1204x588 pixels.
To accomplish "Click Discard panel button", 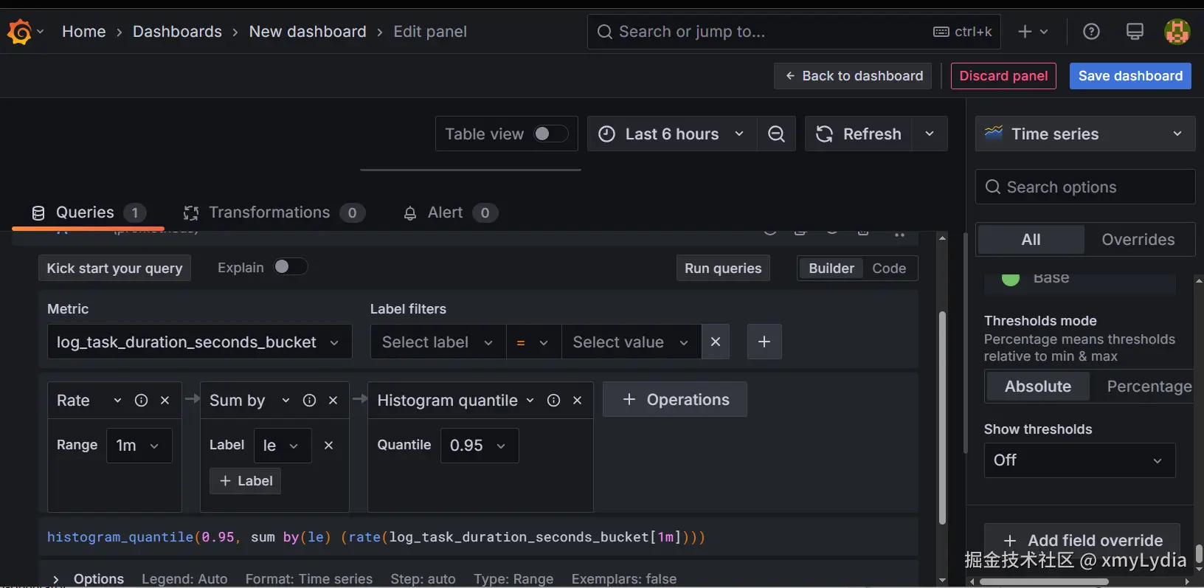I will 1003,76.
